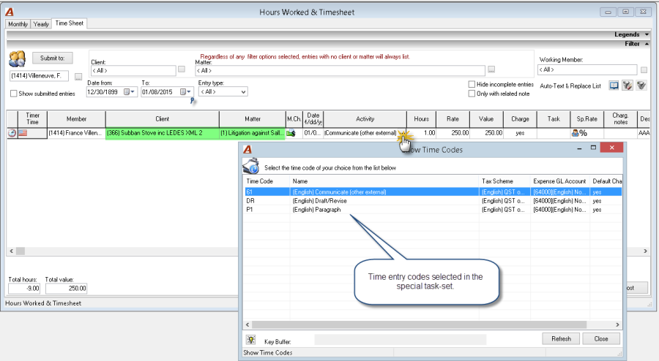Click the Member column header

[x=76, y=119]
